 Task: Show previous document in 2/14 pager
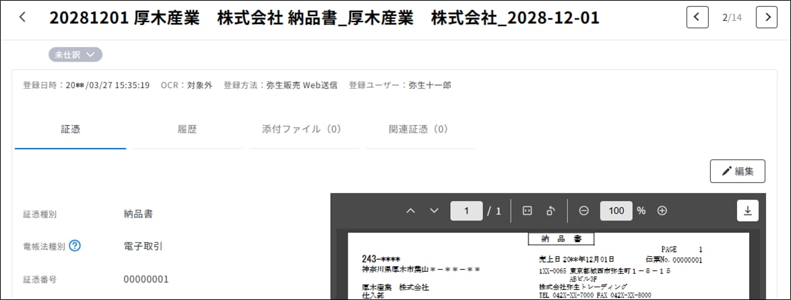coord(697,17)
